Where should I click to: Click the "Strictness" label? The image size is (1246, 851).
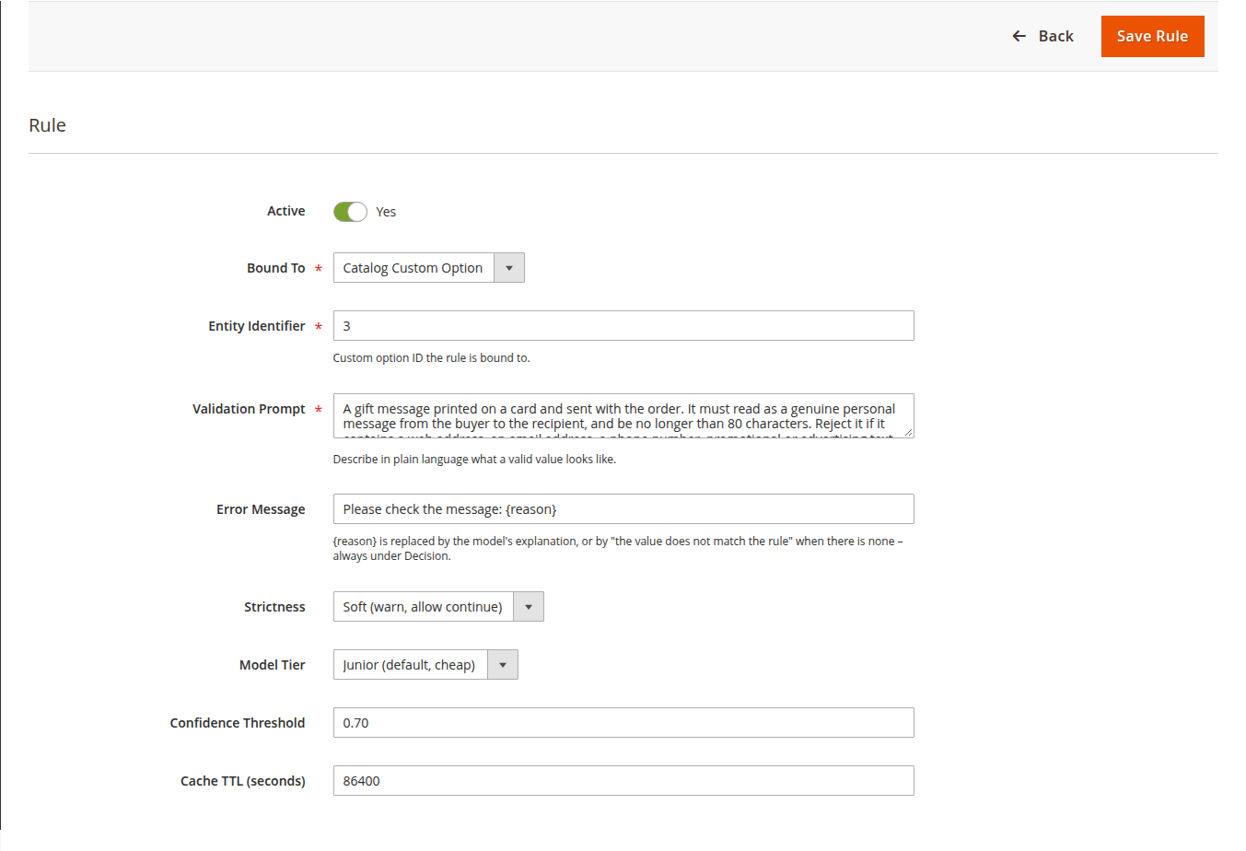pos(274,607)
